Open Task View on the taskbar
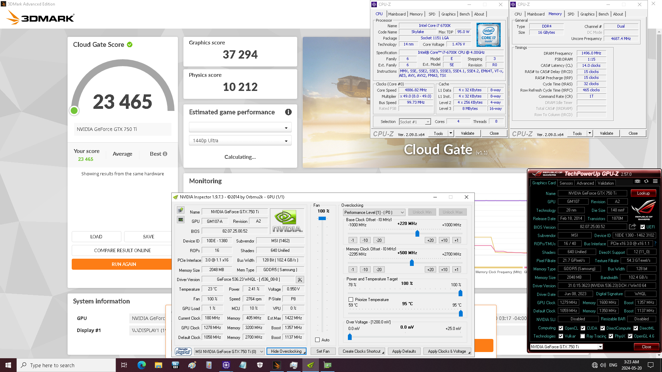The width and height of the screenshot is (662, 372). pos(124,365)
